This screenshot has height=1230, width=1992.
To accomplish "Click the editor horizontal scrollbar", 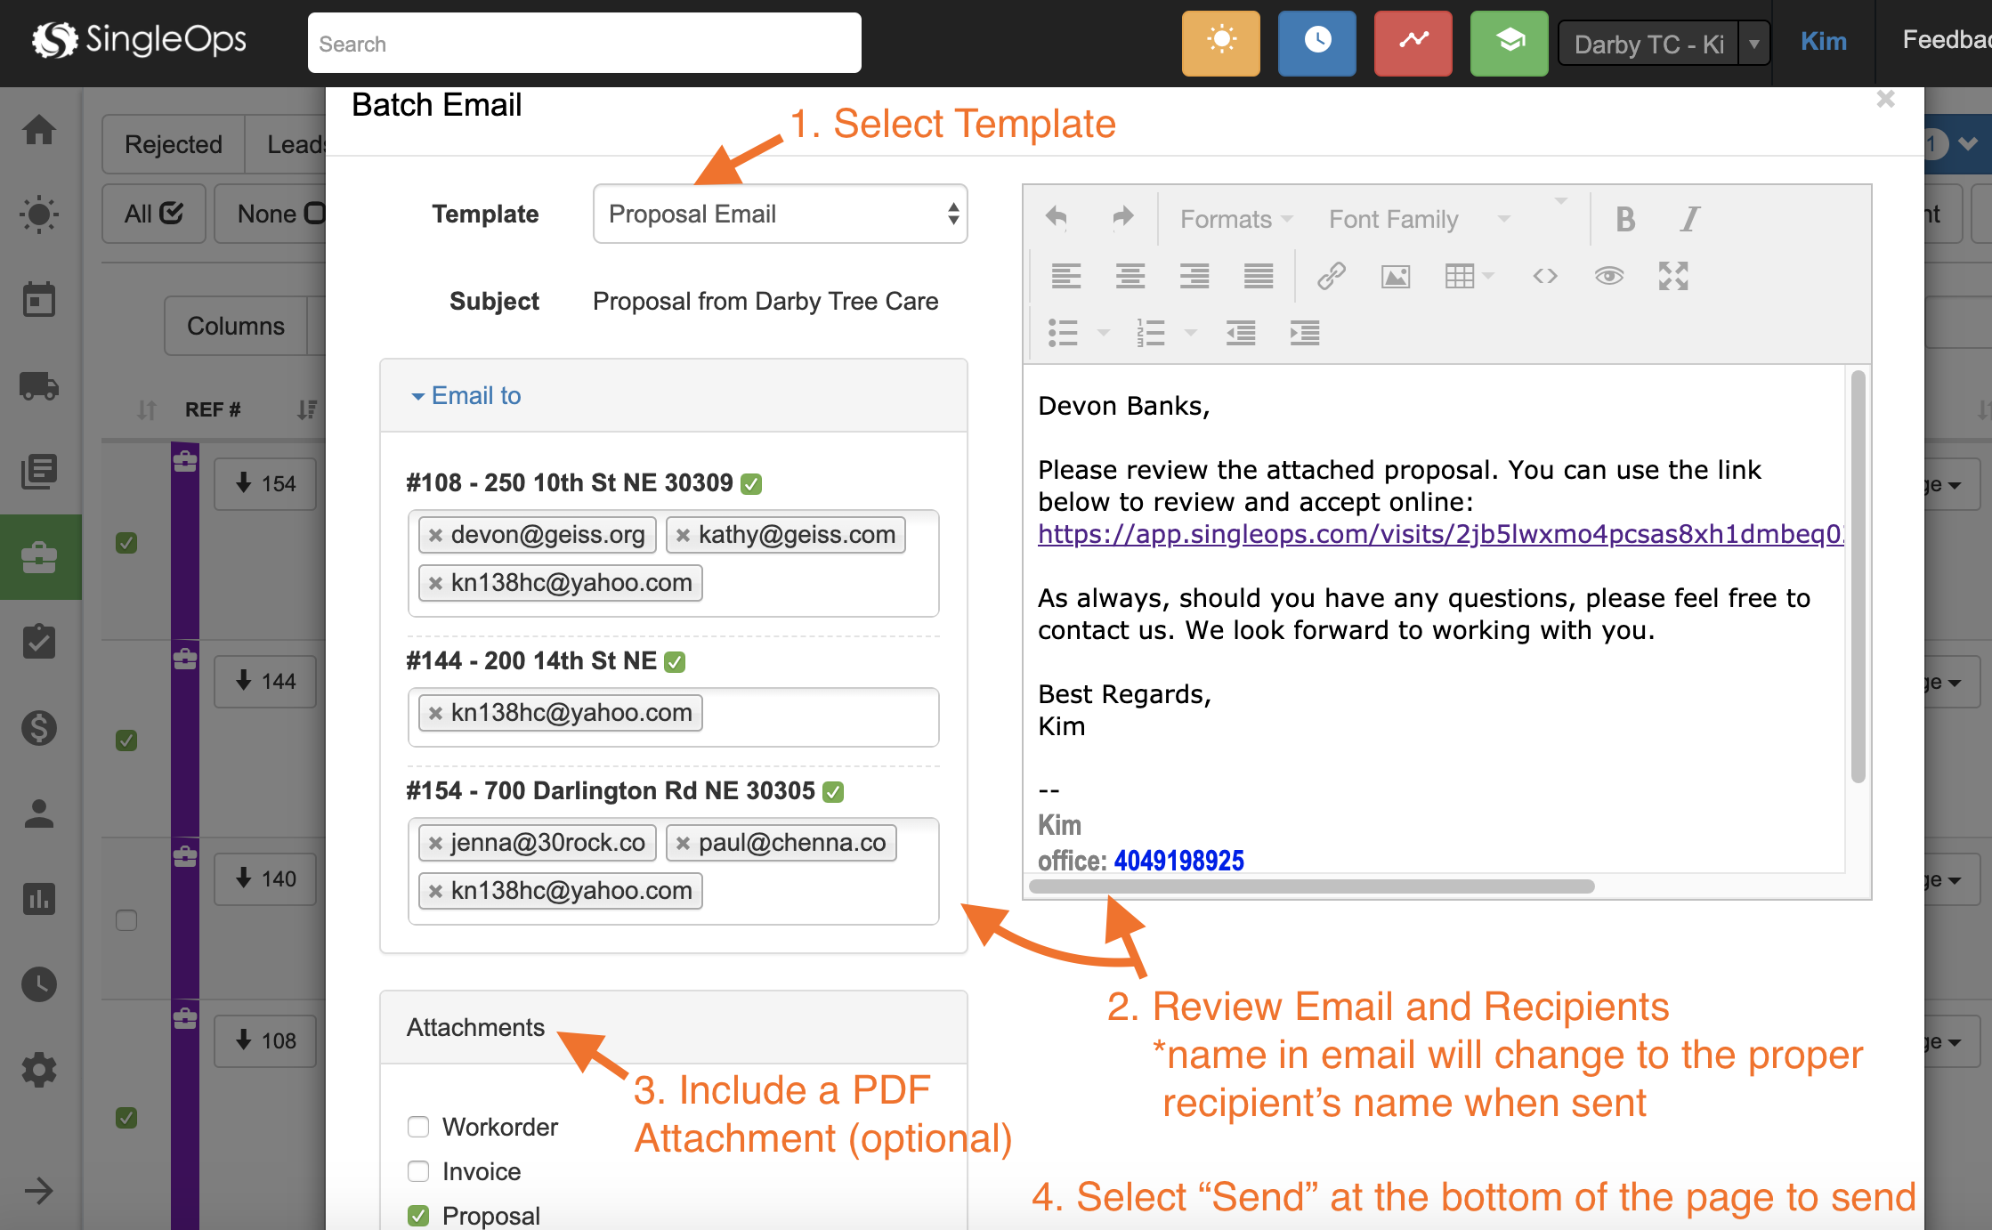I will pos(1311,886).
